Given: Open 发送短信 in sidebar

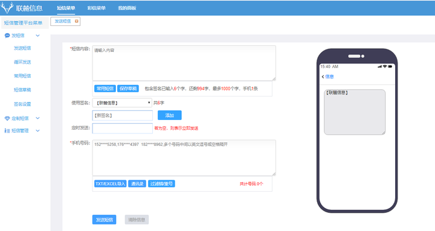Looking at the screenshot, I should tap(22, 48).
